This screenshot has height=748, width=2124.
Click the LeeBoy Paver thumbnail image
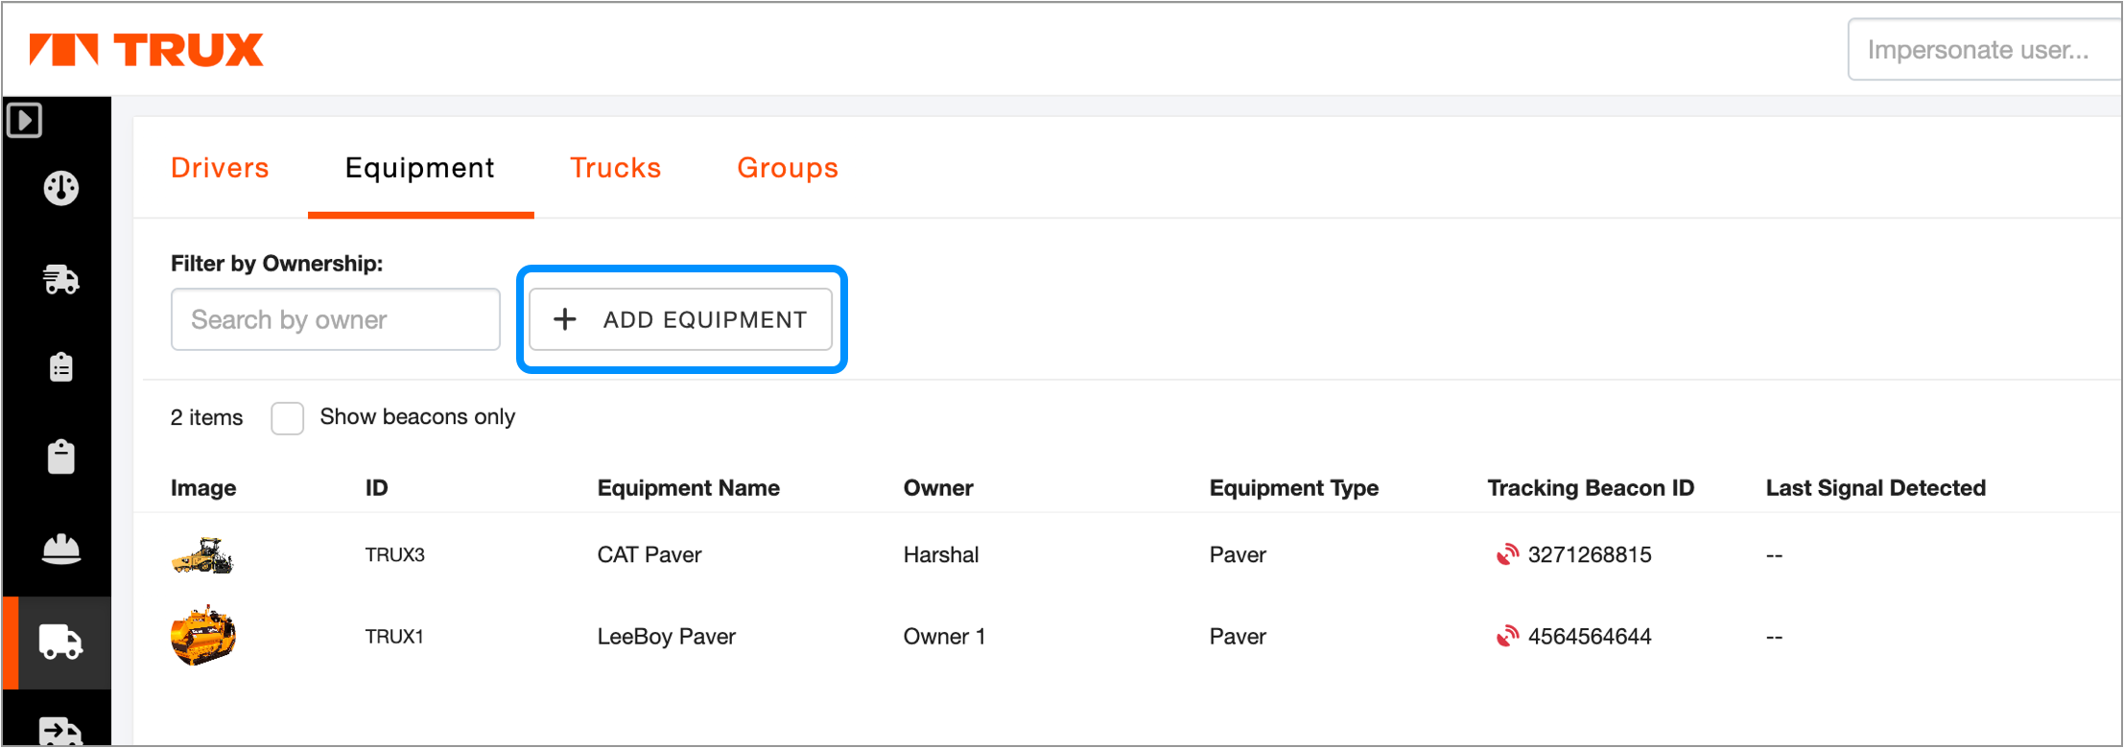(202, 636)
